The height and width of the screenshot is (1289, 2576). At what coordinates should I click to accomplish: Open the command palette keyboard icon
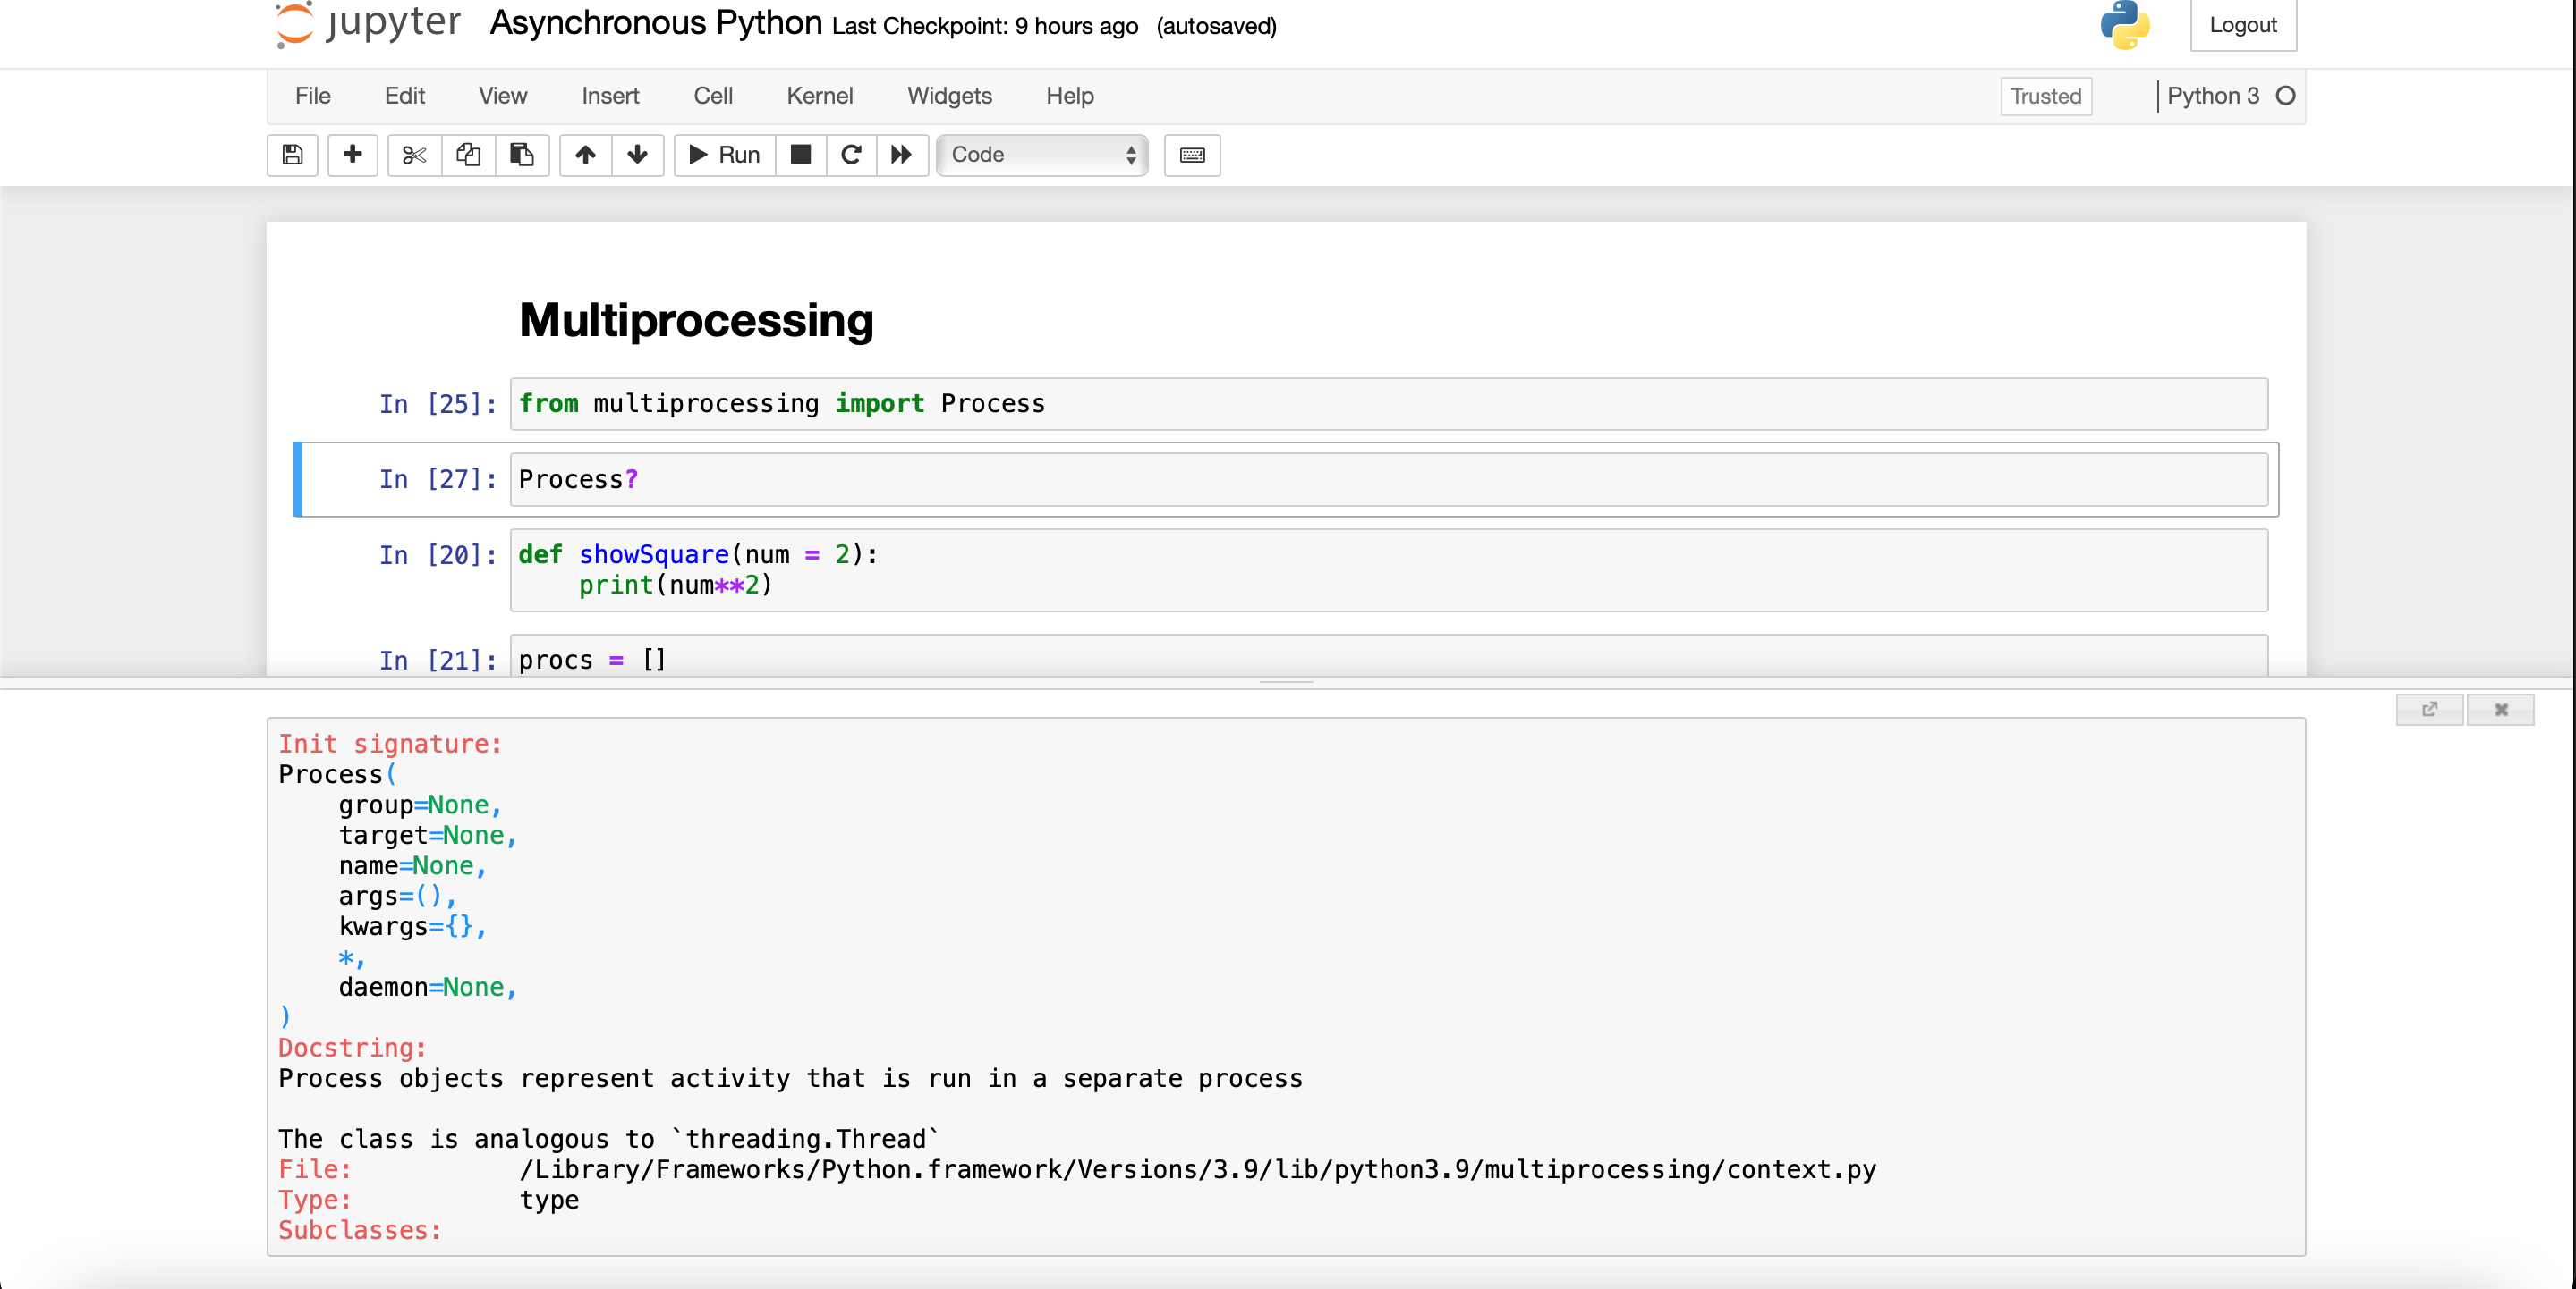click(1192, 155)
